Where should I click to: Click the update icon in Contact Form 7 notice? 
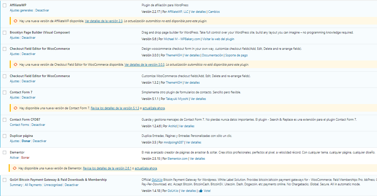[x=15, y=108]
